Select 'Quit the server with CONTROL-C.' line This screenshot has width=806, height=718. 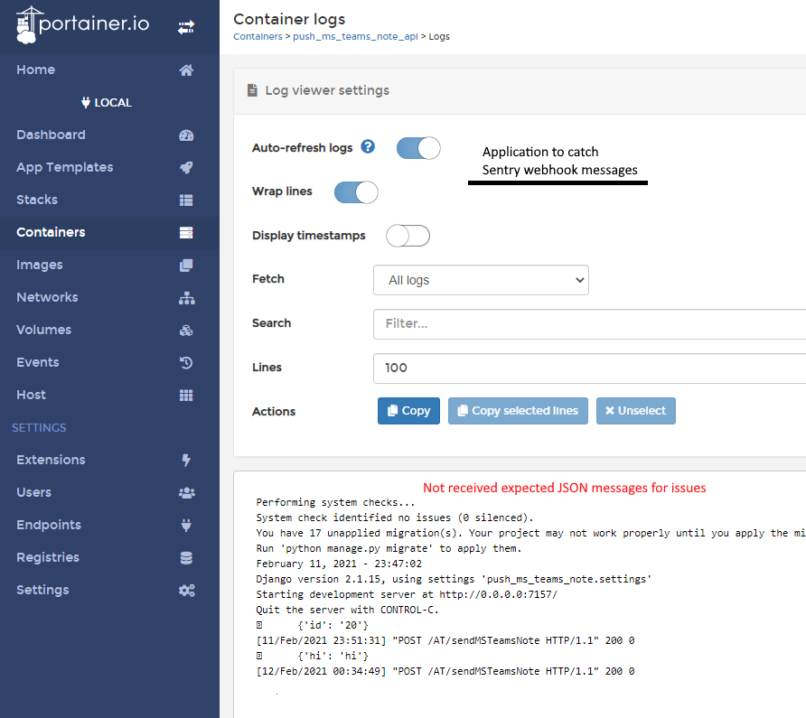pyautogui.click(x=348, y=610)
